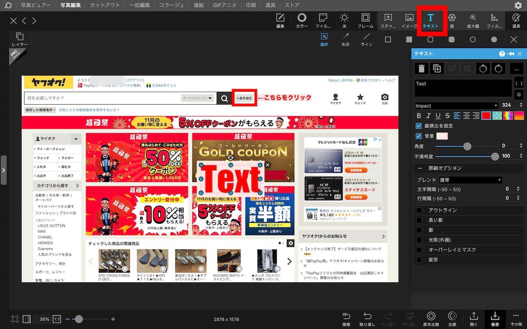Click the 不透明度 opacity slider

coord(466,156)
